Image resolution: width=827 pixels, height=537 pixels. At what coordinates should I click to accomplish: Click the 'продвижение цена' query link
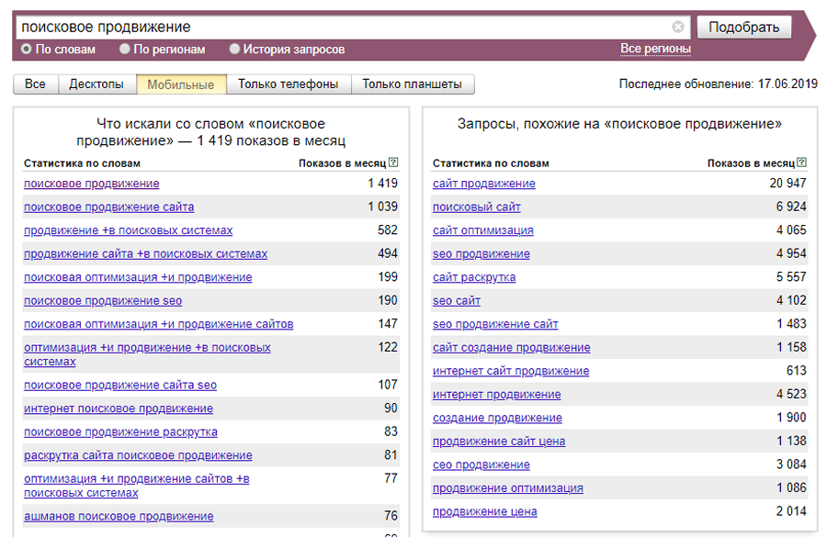pos(484,511)
